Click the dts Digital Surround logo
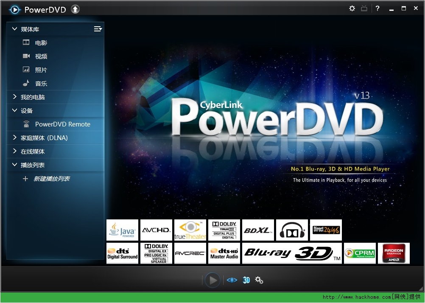 tap(122, 253)
